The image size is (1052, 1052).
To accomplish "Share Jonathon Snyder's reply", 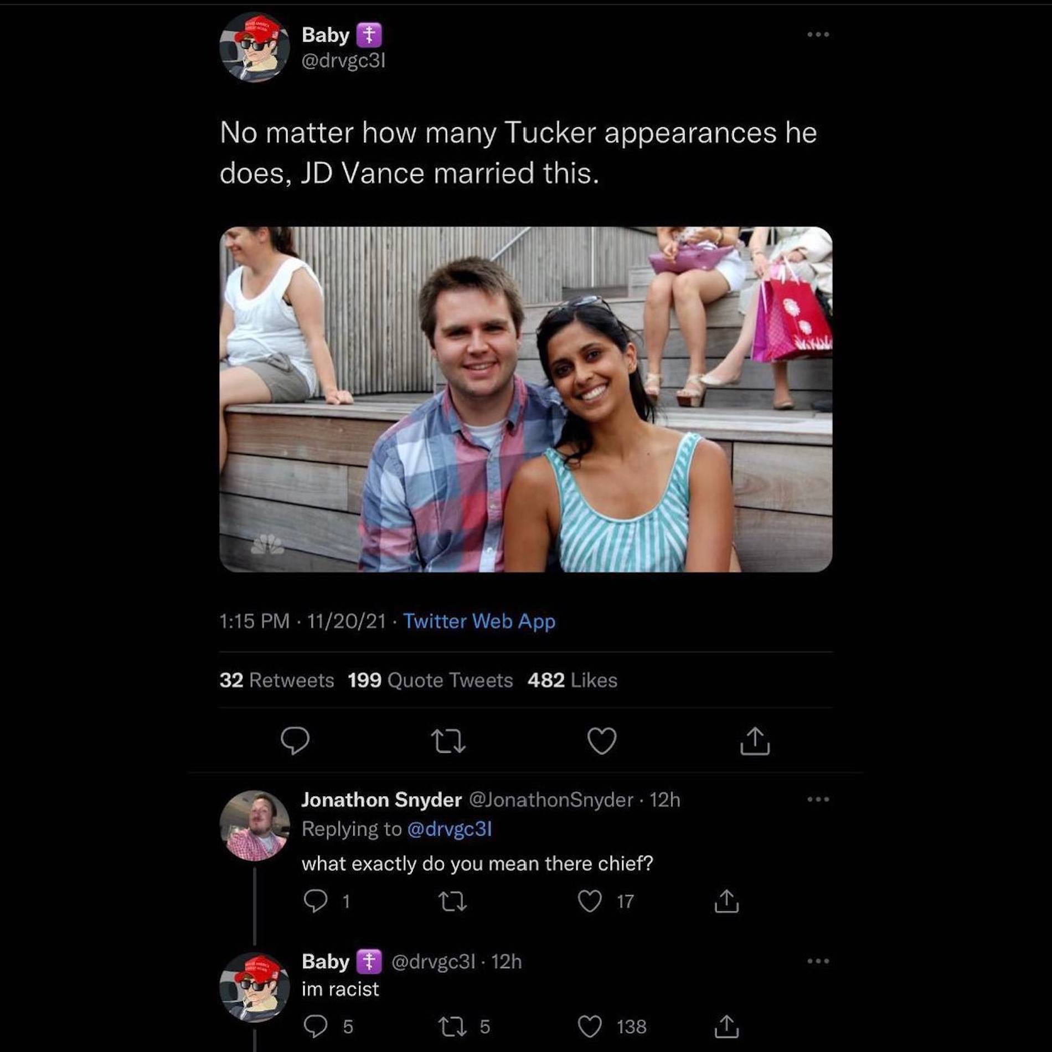I will (726, 901).
